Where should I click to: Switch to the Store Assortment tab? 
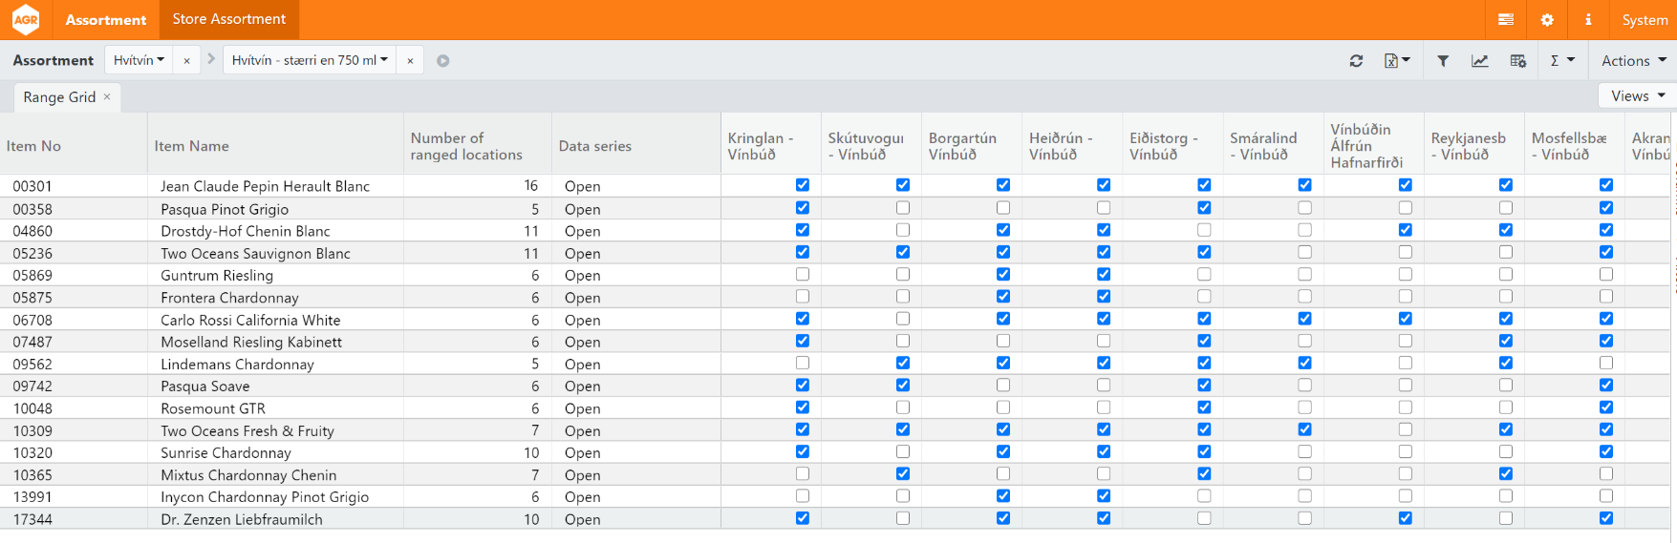[x=229, y=19]
